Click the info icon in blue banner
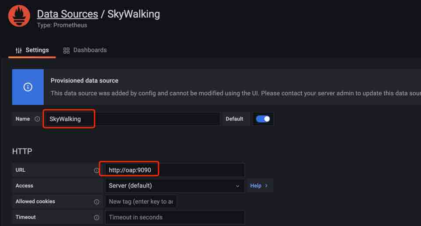This screenshot has width=421, height=226. (x=28, y=87)
